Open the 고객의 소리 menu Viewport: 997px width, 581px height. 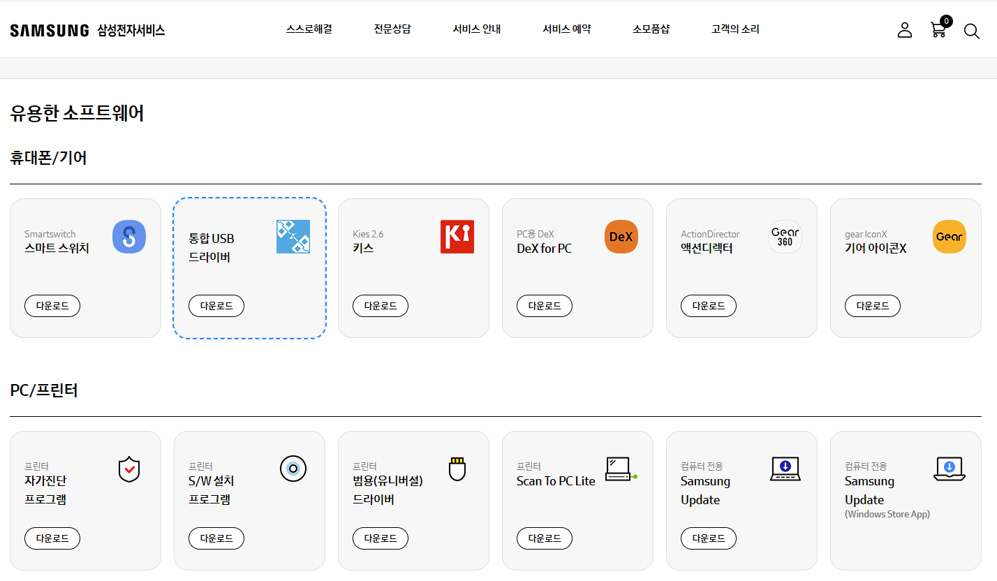pos(735,29)
